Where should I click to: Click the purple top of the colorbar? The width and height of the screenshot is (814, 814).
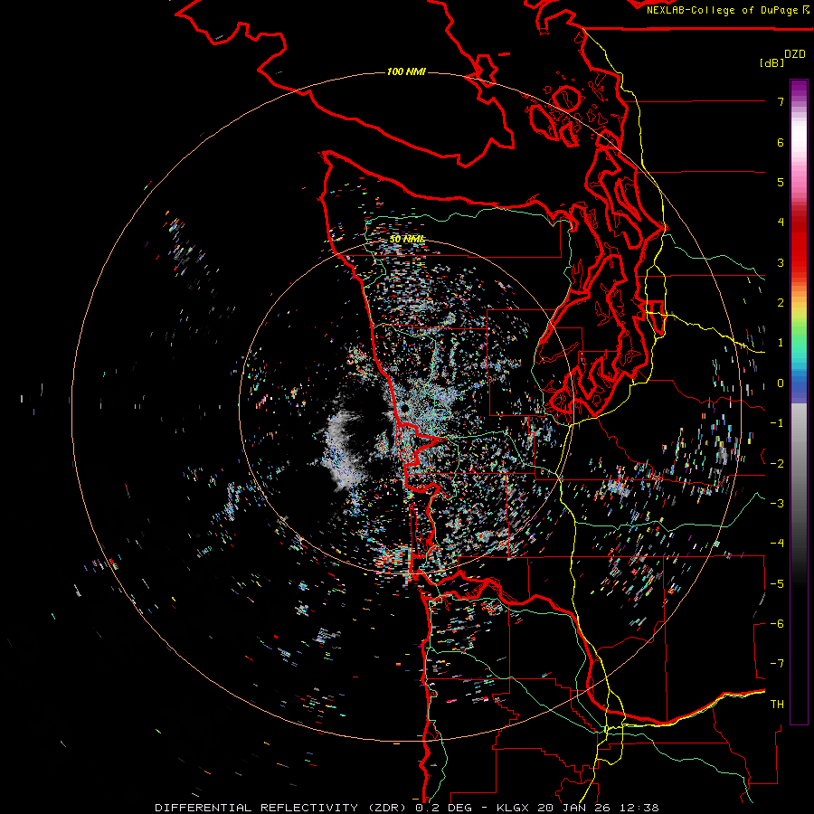pyautogui.click(x=799, y=90)
